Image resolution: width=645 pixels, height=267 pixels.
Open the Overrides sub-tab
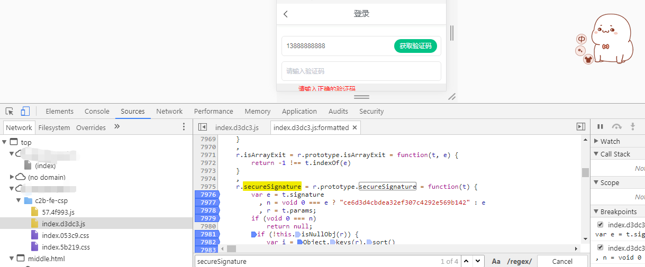91,127
